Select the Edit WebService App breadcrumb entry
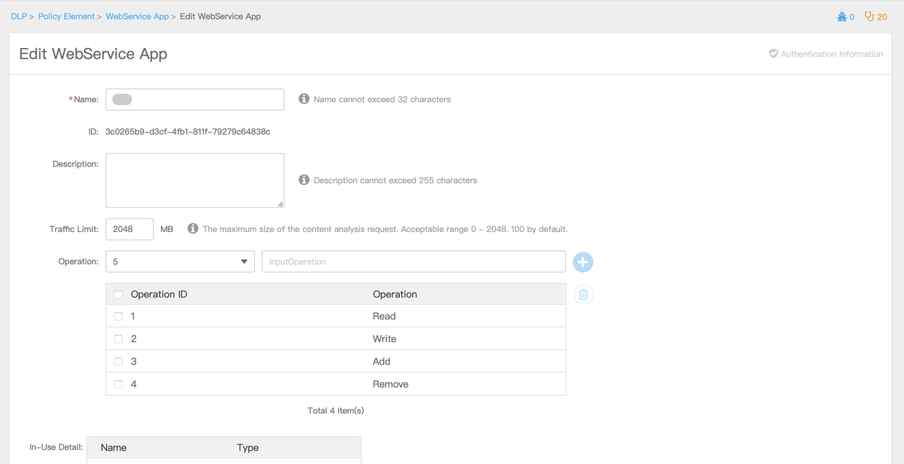Viewport: 904px width, 464px height. (220, 16)
